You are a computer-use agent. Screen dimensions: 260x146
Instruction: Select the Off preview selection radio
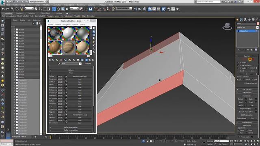click(x=238, y=79)
